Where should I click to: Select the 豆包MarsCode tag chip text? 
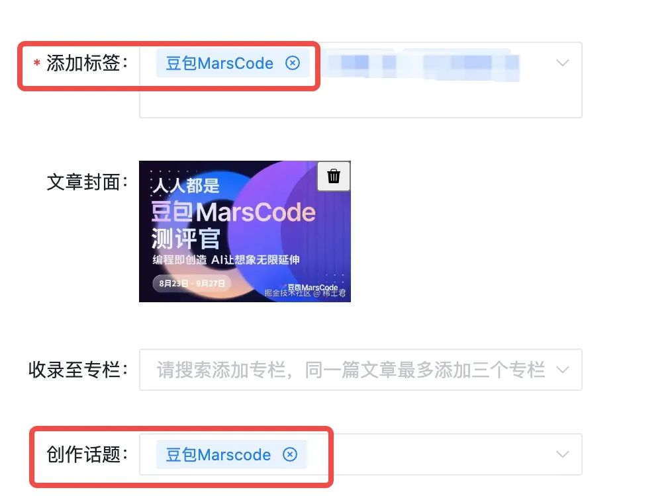[220, 63]
